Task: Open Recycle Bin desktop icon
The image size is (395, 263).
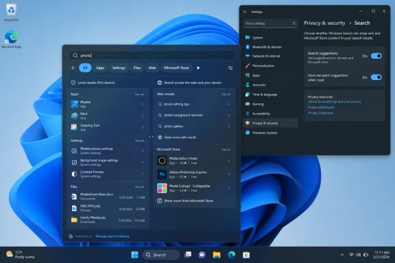Action: click(12, 12)
